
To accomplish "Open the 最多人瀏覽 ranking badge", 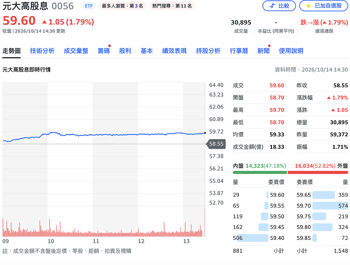I will pyautogui.click(x=123, y=6).
